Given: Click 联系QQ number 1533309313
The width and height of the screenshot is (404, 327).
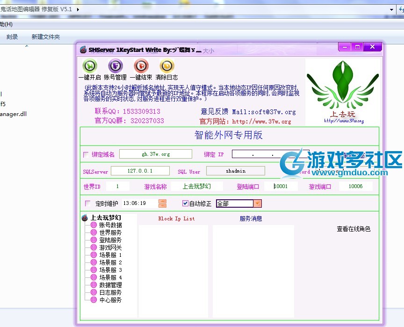Looking at the screenshot, I should coord(142,111).
